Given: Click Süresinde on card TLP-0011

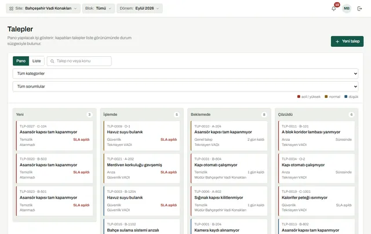Looking at the screenshot, I should click(x=343, y=140).
